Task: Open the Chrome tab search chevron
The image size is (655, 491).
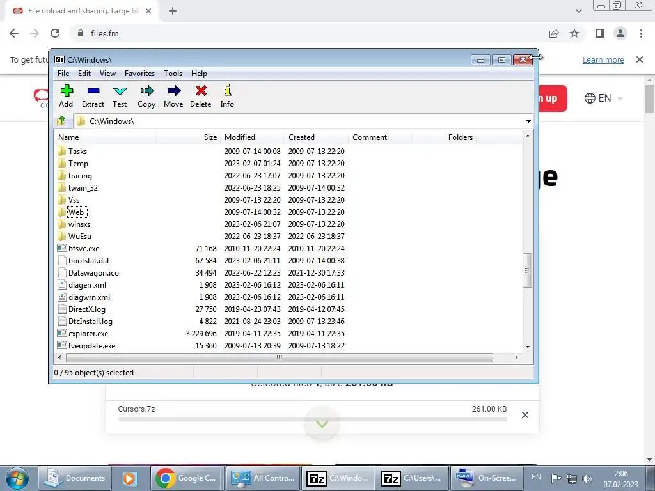Action: [578, 11]
